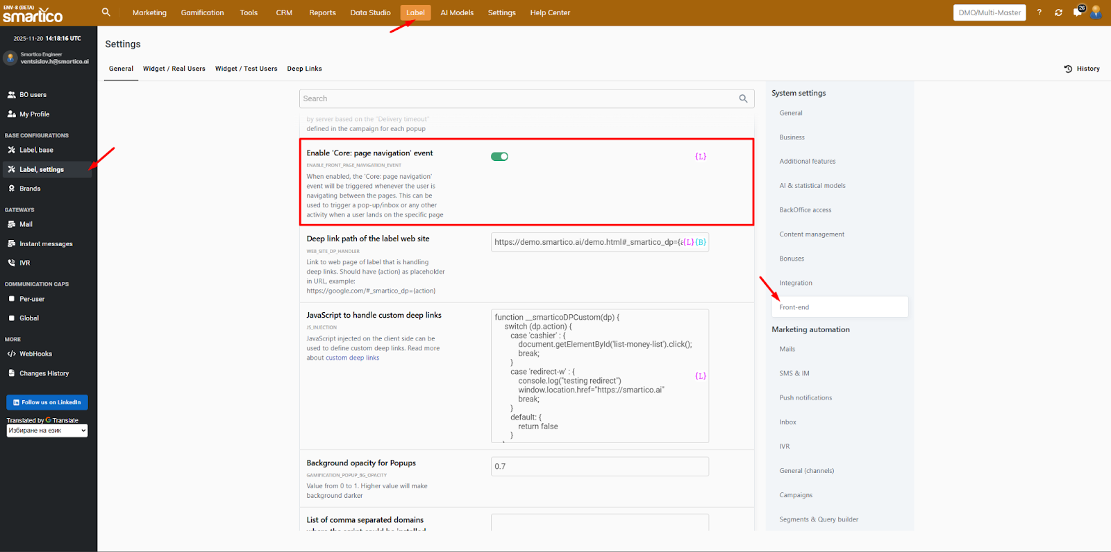Toggle the 'Core: page navigation' event switch
The width and height of the screenshot is (1111, 552).
pyautogui.click(x=499, y=157)
